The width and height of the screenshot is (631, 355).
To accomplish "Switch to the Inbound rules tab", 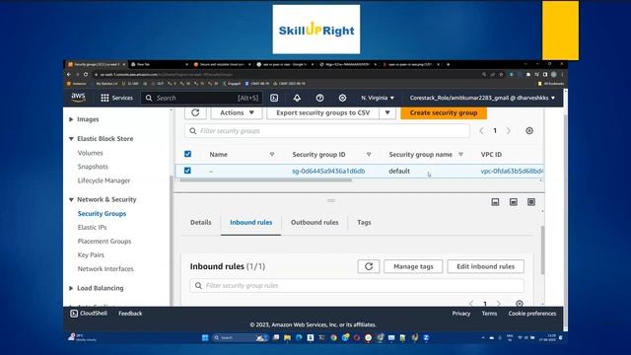I will coord(250,222).
